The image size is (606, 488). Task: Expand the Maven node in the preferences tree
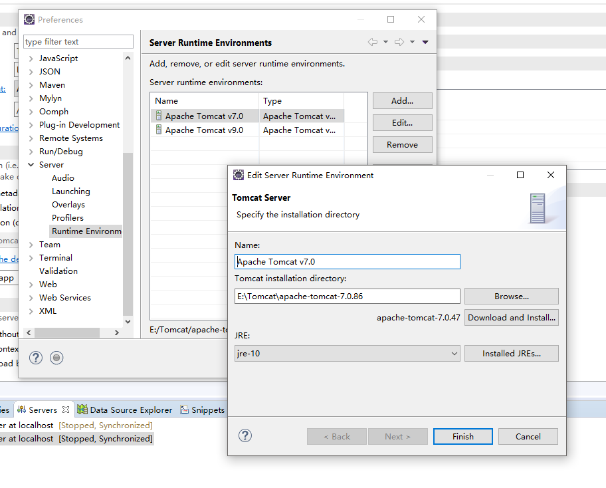[31, 85]
